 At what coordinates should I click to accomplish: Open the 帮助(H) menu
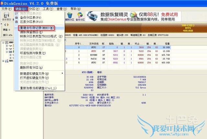(75, 9)
